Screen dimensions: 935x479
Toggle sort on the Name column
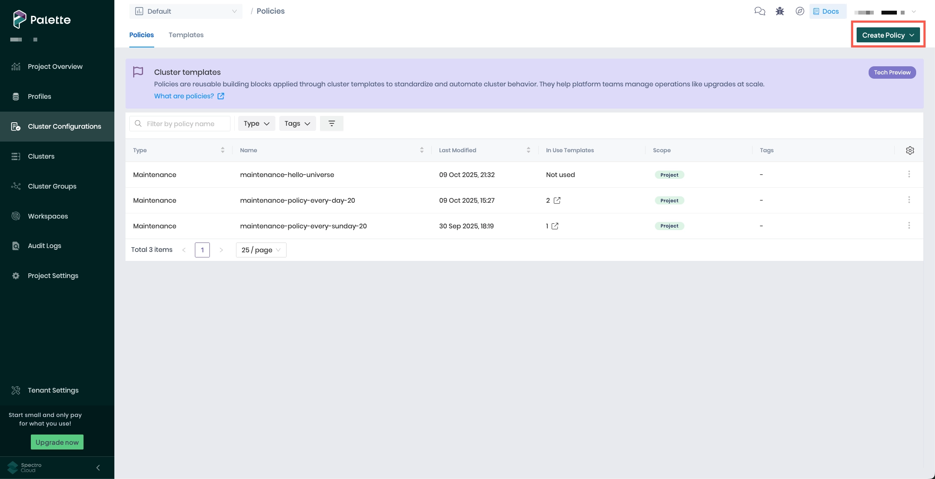[421, 150]
